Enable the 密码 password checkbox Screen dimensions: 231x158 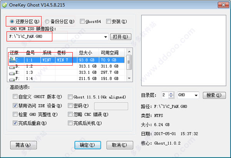(x=70, y=105)
